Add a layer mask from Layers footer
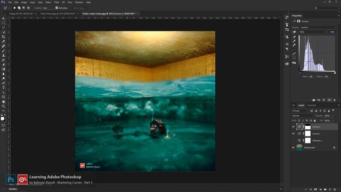 [315, 190]
